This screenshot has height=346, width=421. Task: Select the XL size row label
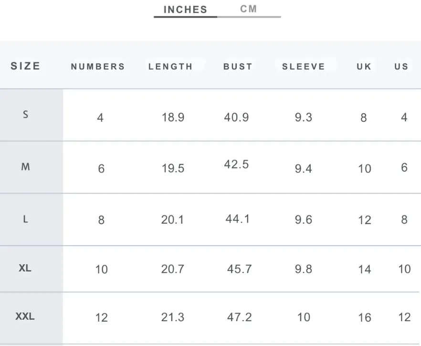[25, 268]
